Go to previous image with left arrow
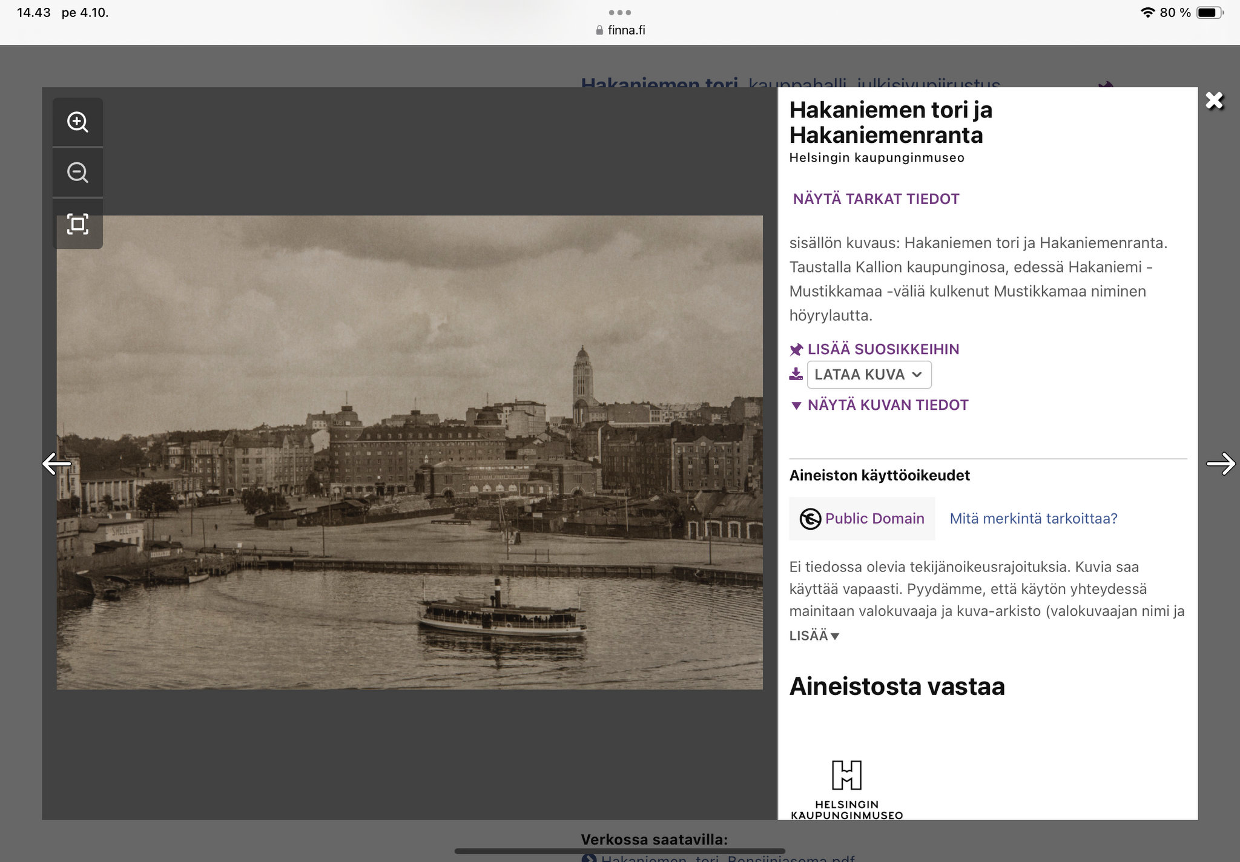This screenshot has width=1240, height=862. pos(56,464)
